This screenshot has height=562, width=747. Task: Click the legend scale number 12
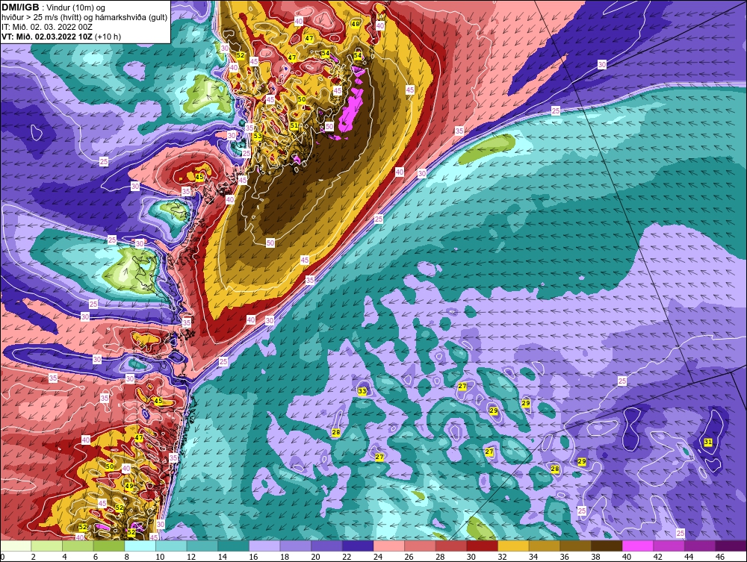click(x=191, y=557)
